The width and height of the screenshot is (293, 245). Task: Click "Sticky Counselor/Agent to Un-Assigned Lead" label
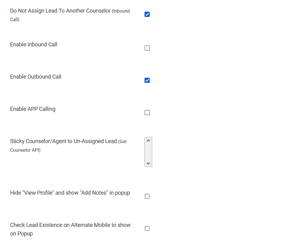point(64,141)
